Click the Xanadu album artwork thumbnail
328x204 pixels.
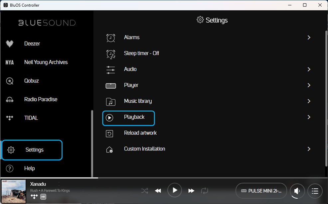tap(13, 191)
